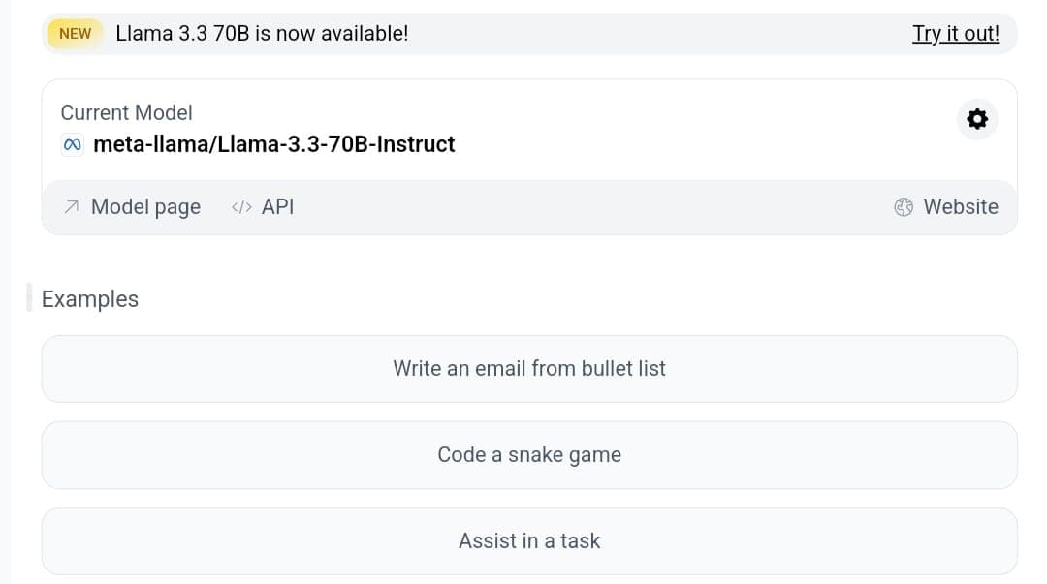Click the Website label in the footer bar
Screen dimensions: 1047x584
coord(961,206)
